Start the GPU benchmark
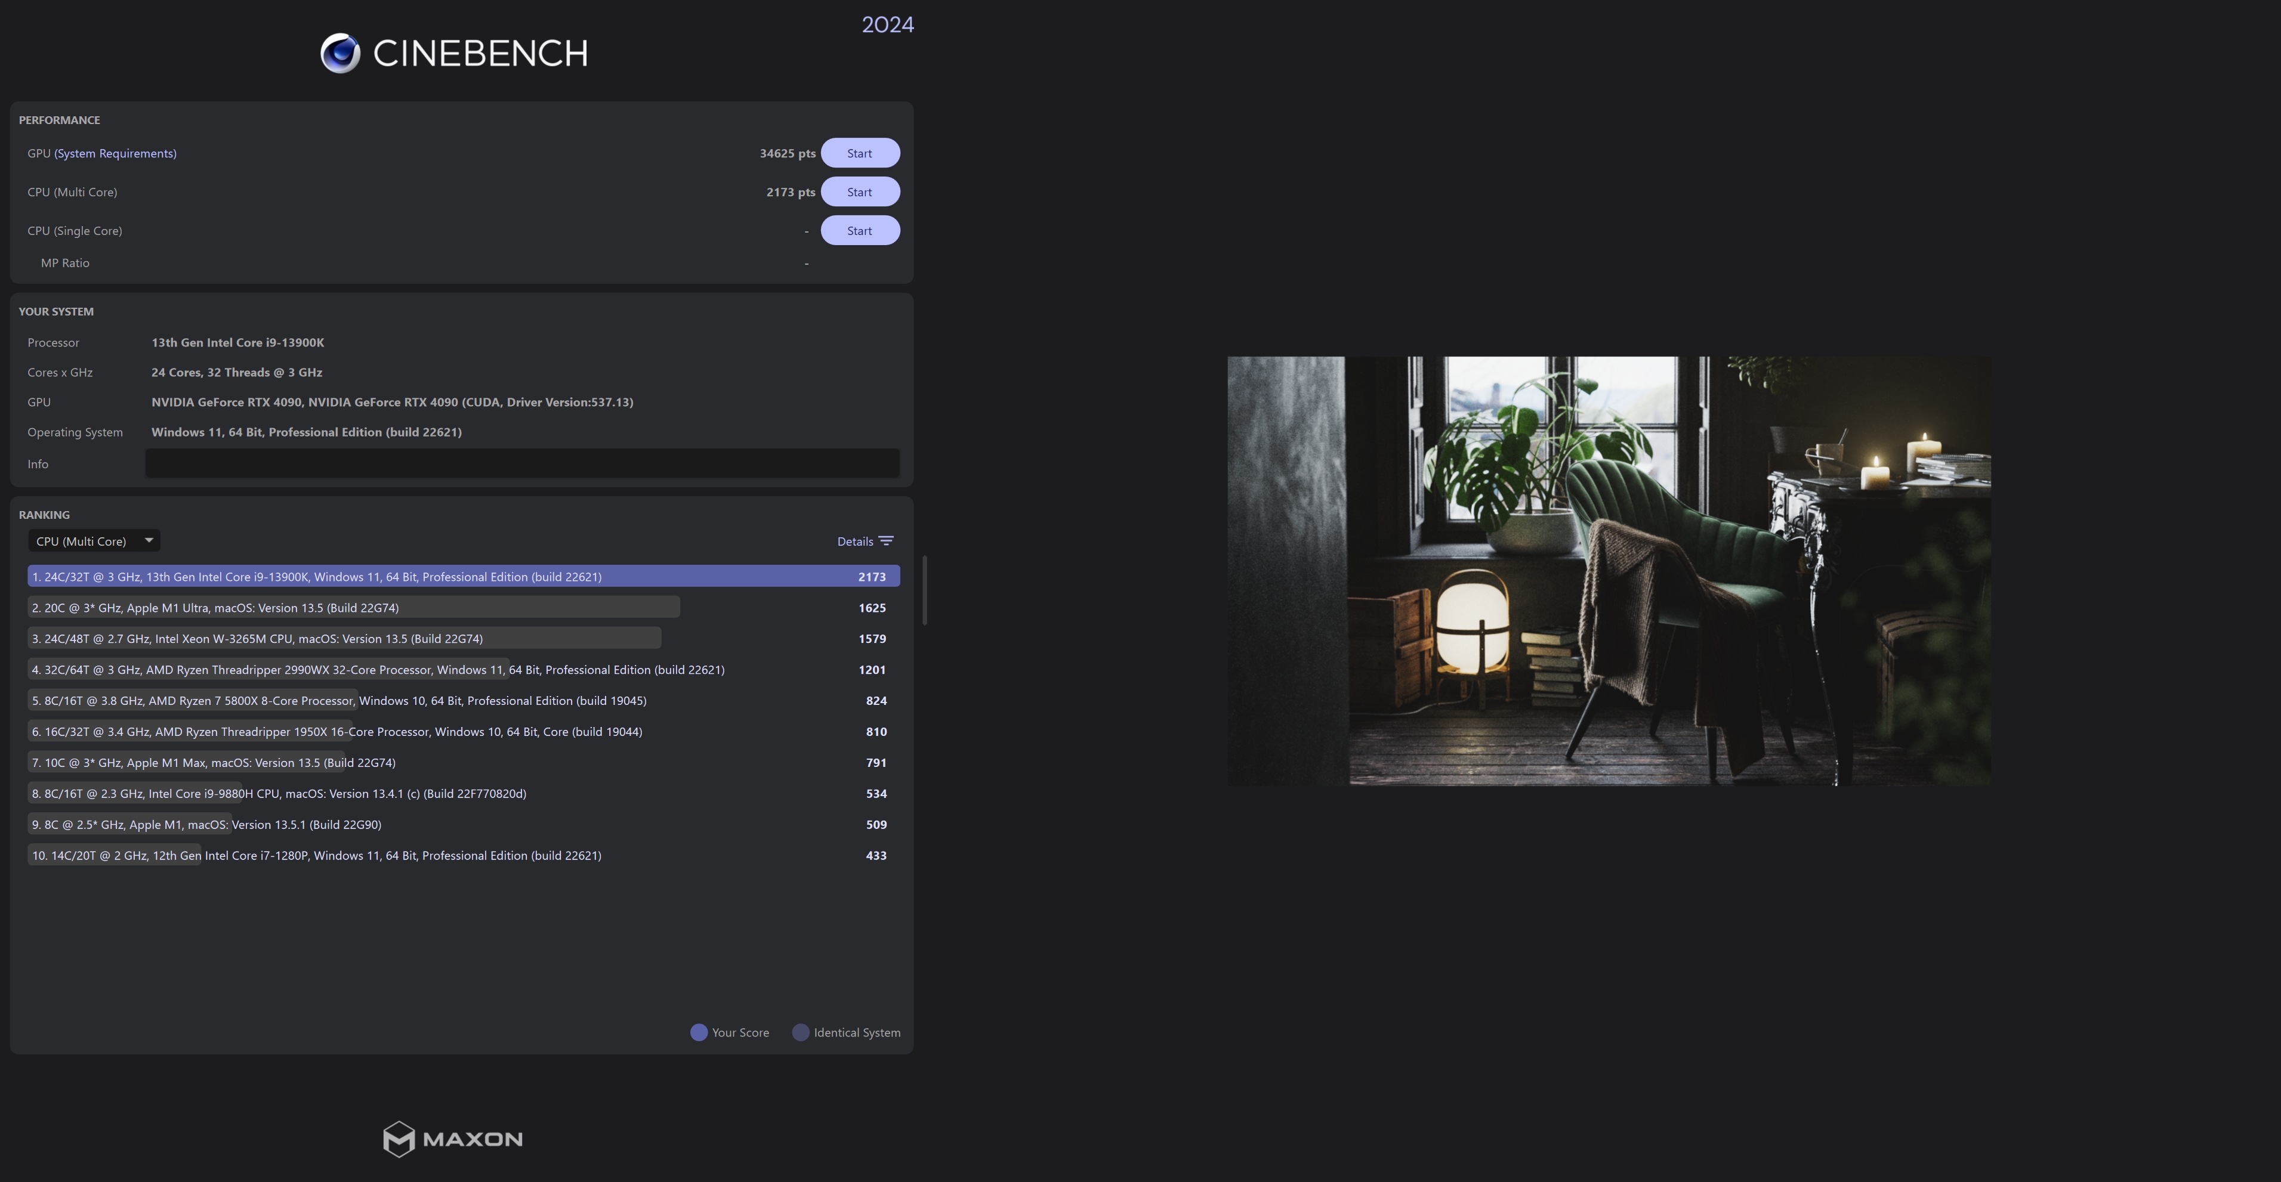 pos(859,153)
